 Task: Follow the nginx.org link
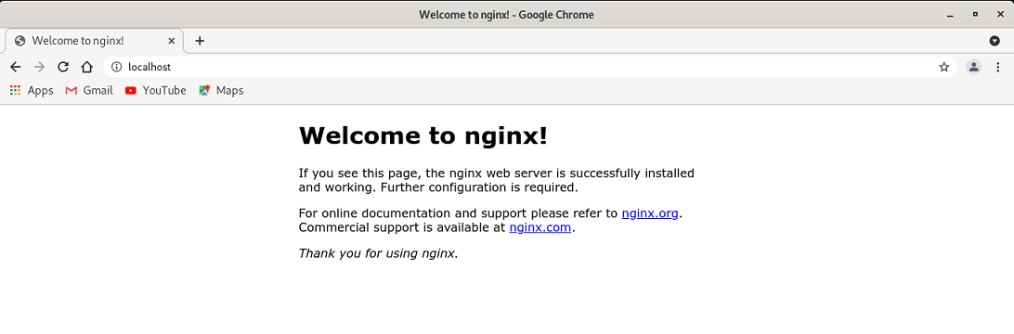[x=650, y=213]
